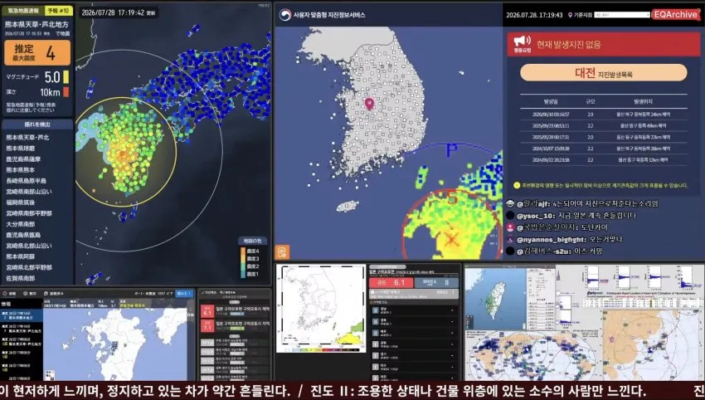Click the Daejeon pin marker on the Korea map

(x=370, y=104)
